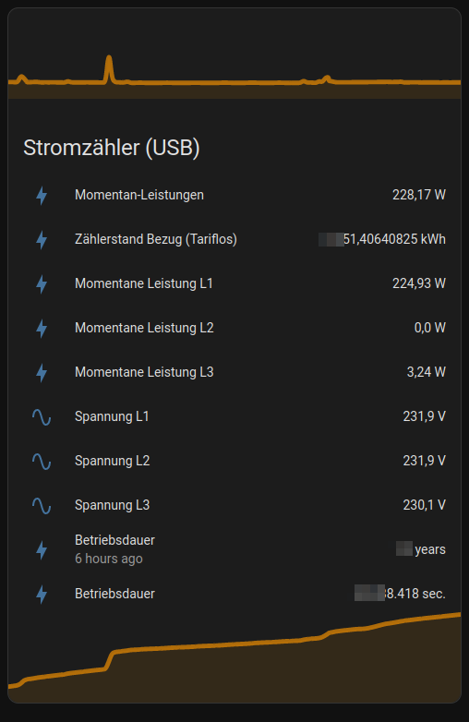469x722 pixels.
Task: Click the flash icon next to Leistung L2
Action: 42,329
